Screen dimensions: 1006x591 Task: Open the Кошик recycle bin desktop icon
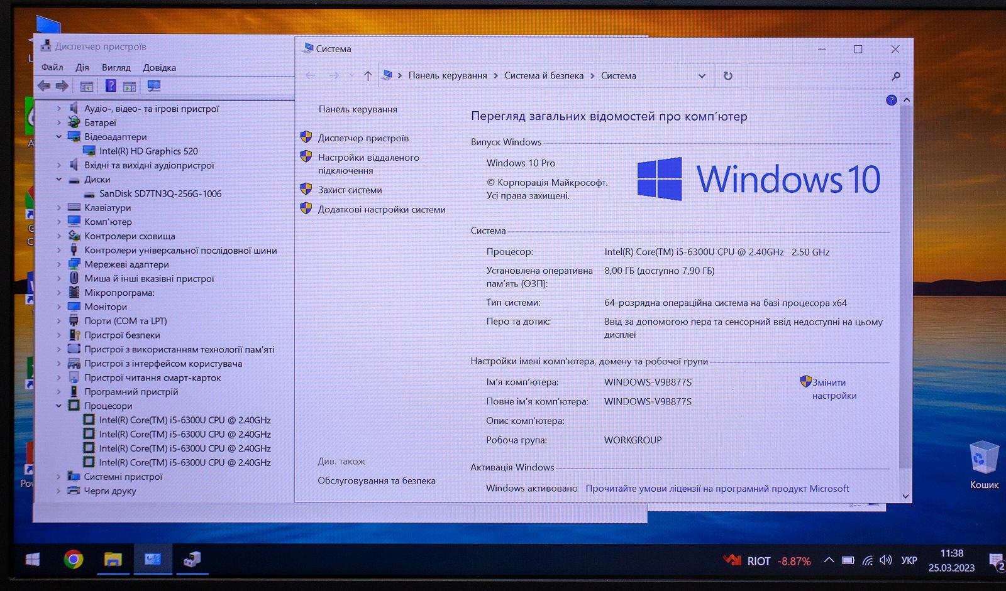point(984,465)
